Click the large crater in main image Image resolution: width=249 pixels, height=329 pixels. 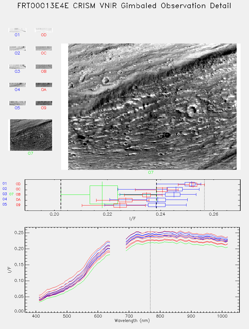coord(192,111)
